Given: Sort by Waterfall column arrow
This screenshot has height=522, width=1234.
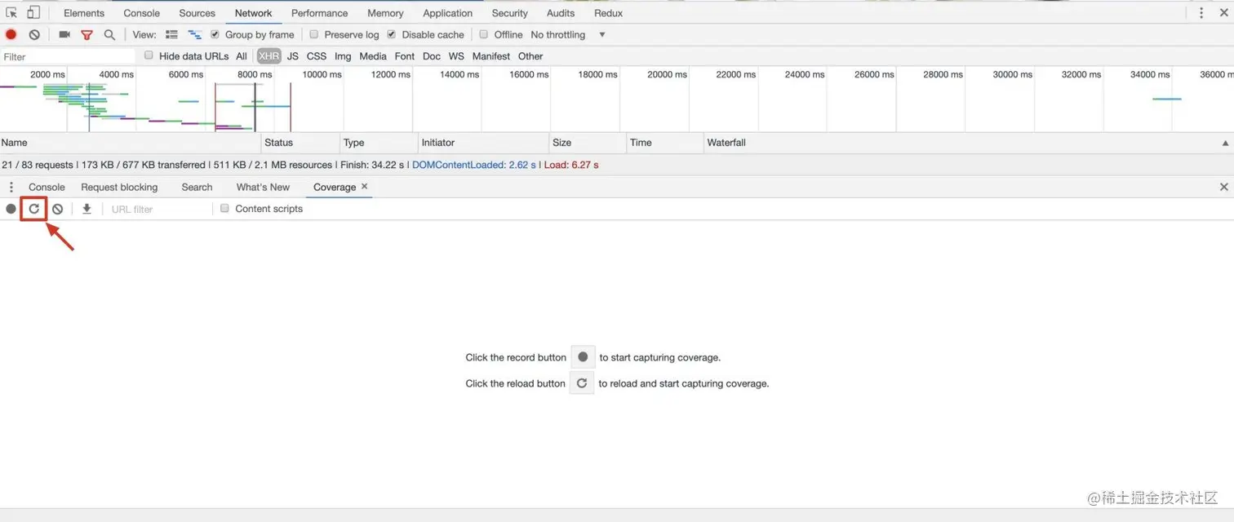Looking at the screenshot, I should pyautogui.click(x=1225, y=143).
